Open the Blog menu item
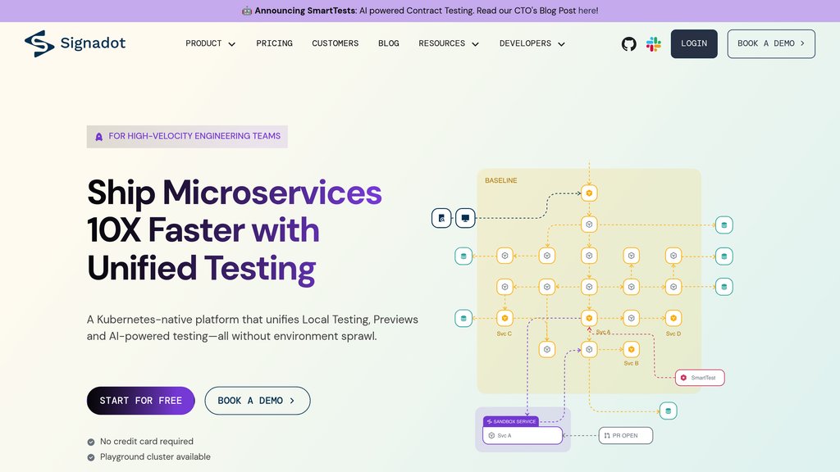Viewport: 840px width, 472px height. point(389,43)
